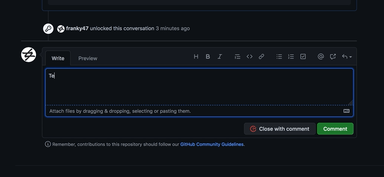
Task: Click the info icon beside Remember notice
Action: (48, 144)
